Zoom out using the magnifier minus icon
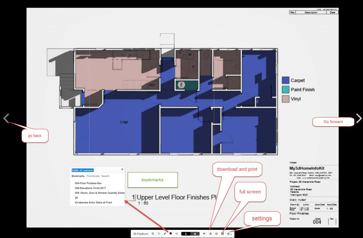363x238 pixels. pyautogui.click(x=159, y=234)
